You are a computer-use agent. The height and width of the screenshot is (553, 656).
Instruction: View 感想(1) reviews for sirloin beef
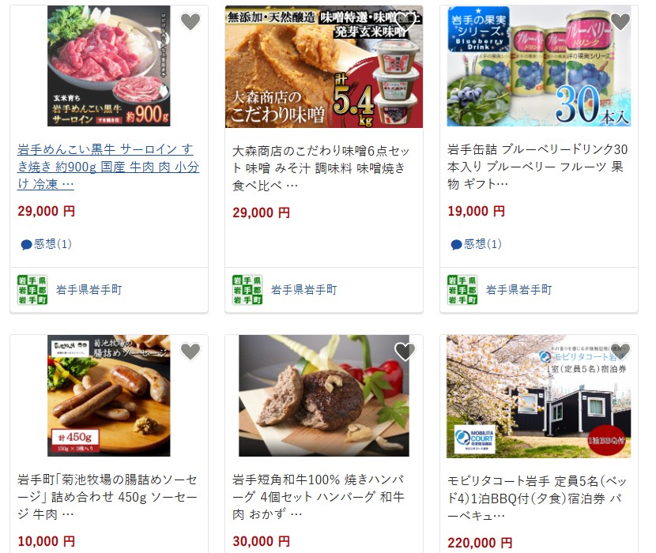(x=47, y=244)
